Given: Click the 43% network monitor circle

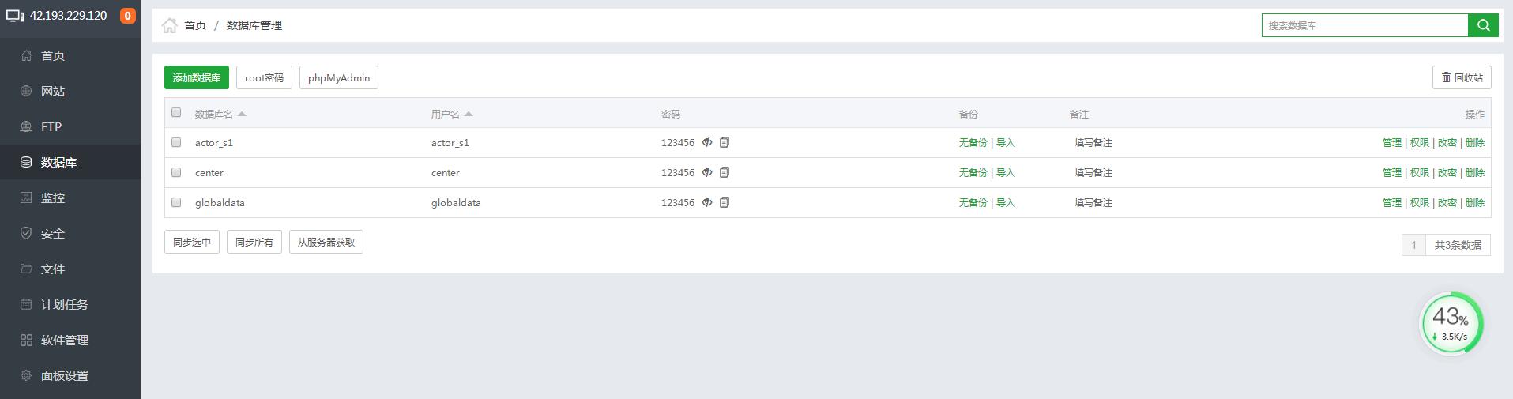Looking at the screenshot, I should click(1451, 324).
